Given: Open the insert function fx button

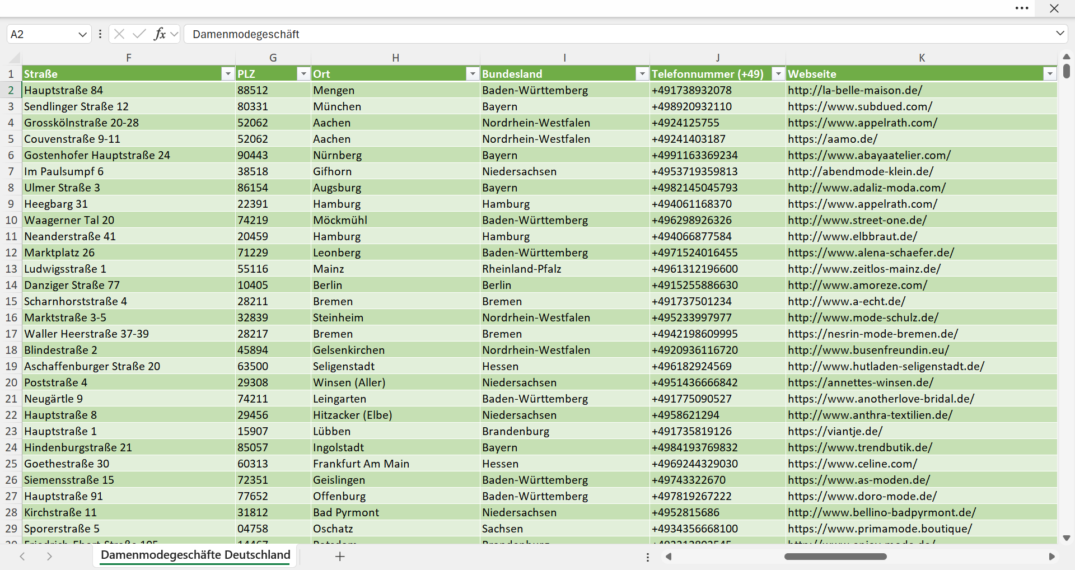Looking at the screenshot, I should (x=160, y=34).
